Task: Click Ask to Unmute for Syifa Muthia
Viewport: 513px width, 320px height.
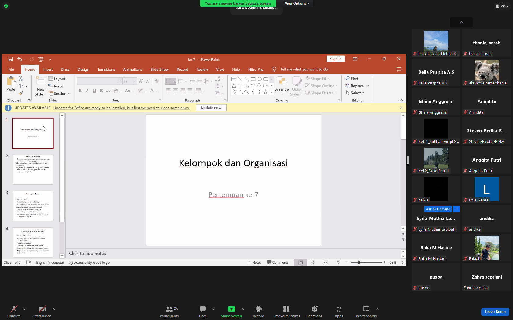Action: [x=438, y=209]
